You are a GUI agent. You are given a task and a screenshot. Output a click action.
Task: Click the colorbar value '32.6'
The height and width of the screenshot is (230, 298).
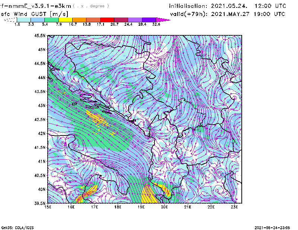click(x=156, y=24)
